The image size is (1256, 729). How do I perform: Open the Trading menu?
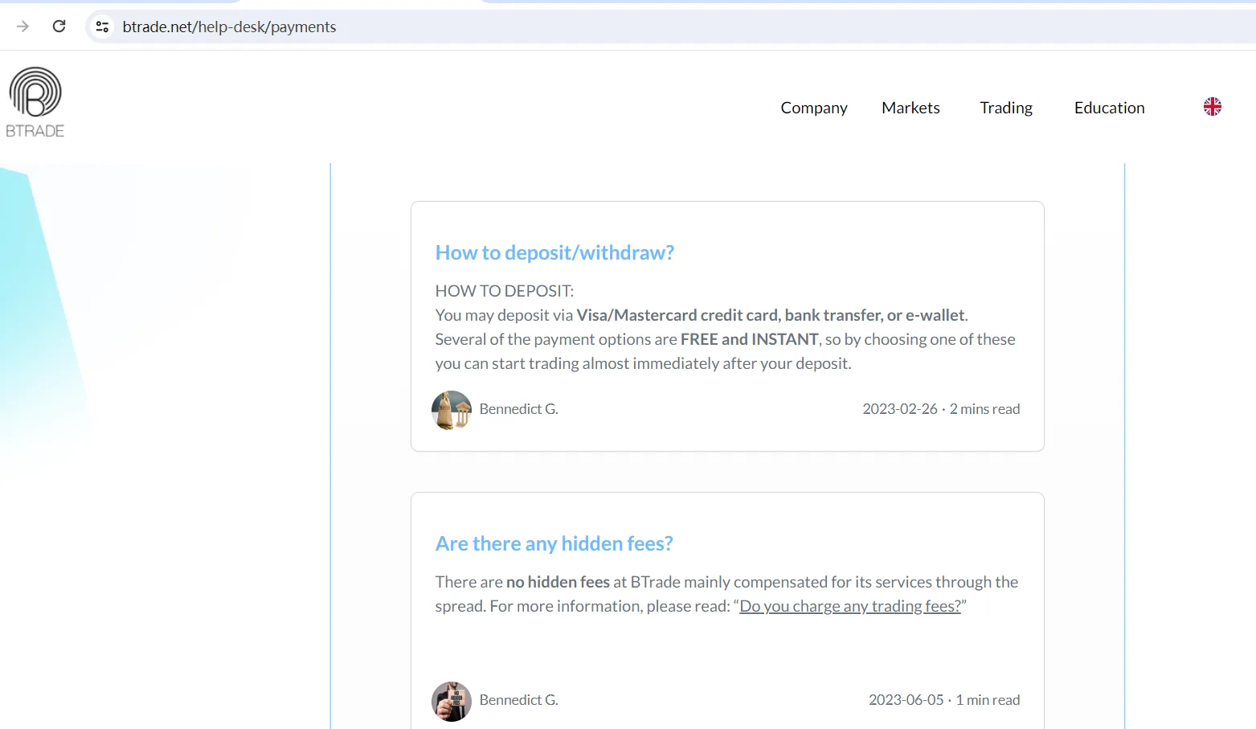[x=1006, y=108]
